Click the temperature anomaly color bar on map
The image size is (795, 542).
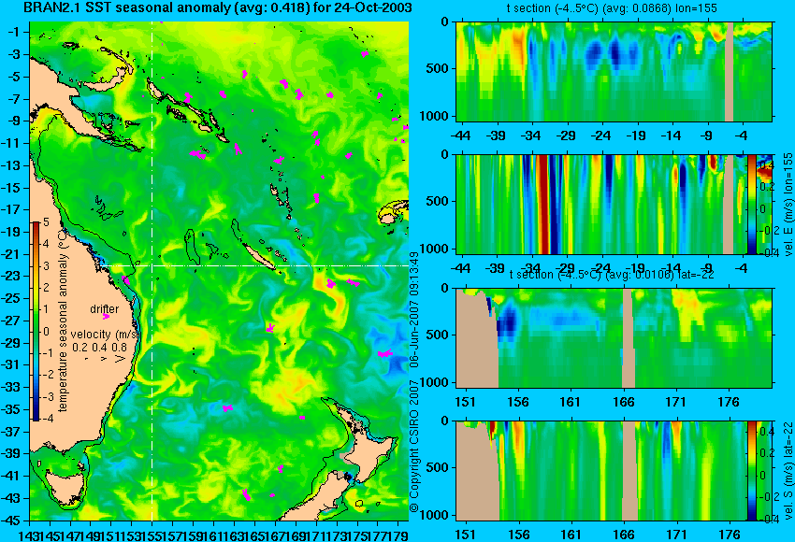[x=36, y=321]
